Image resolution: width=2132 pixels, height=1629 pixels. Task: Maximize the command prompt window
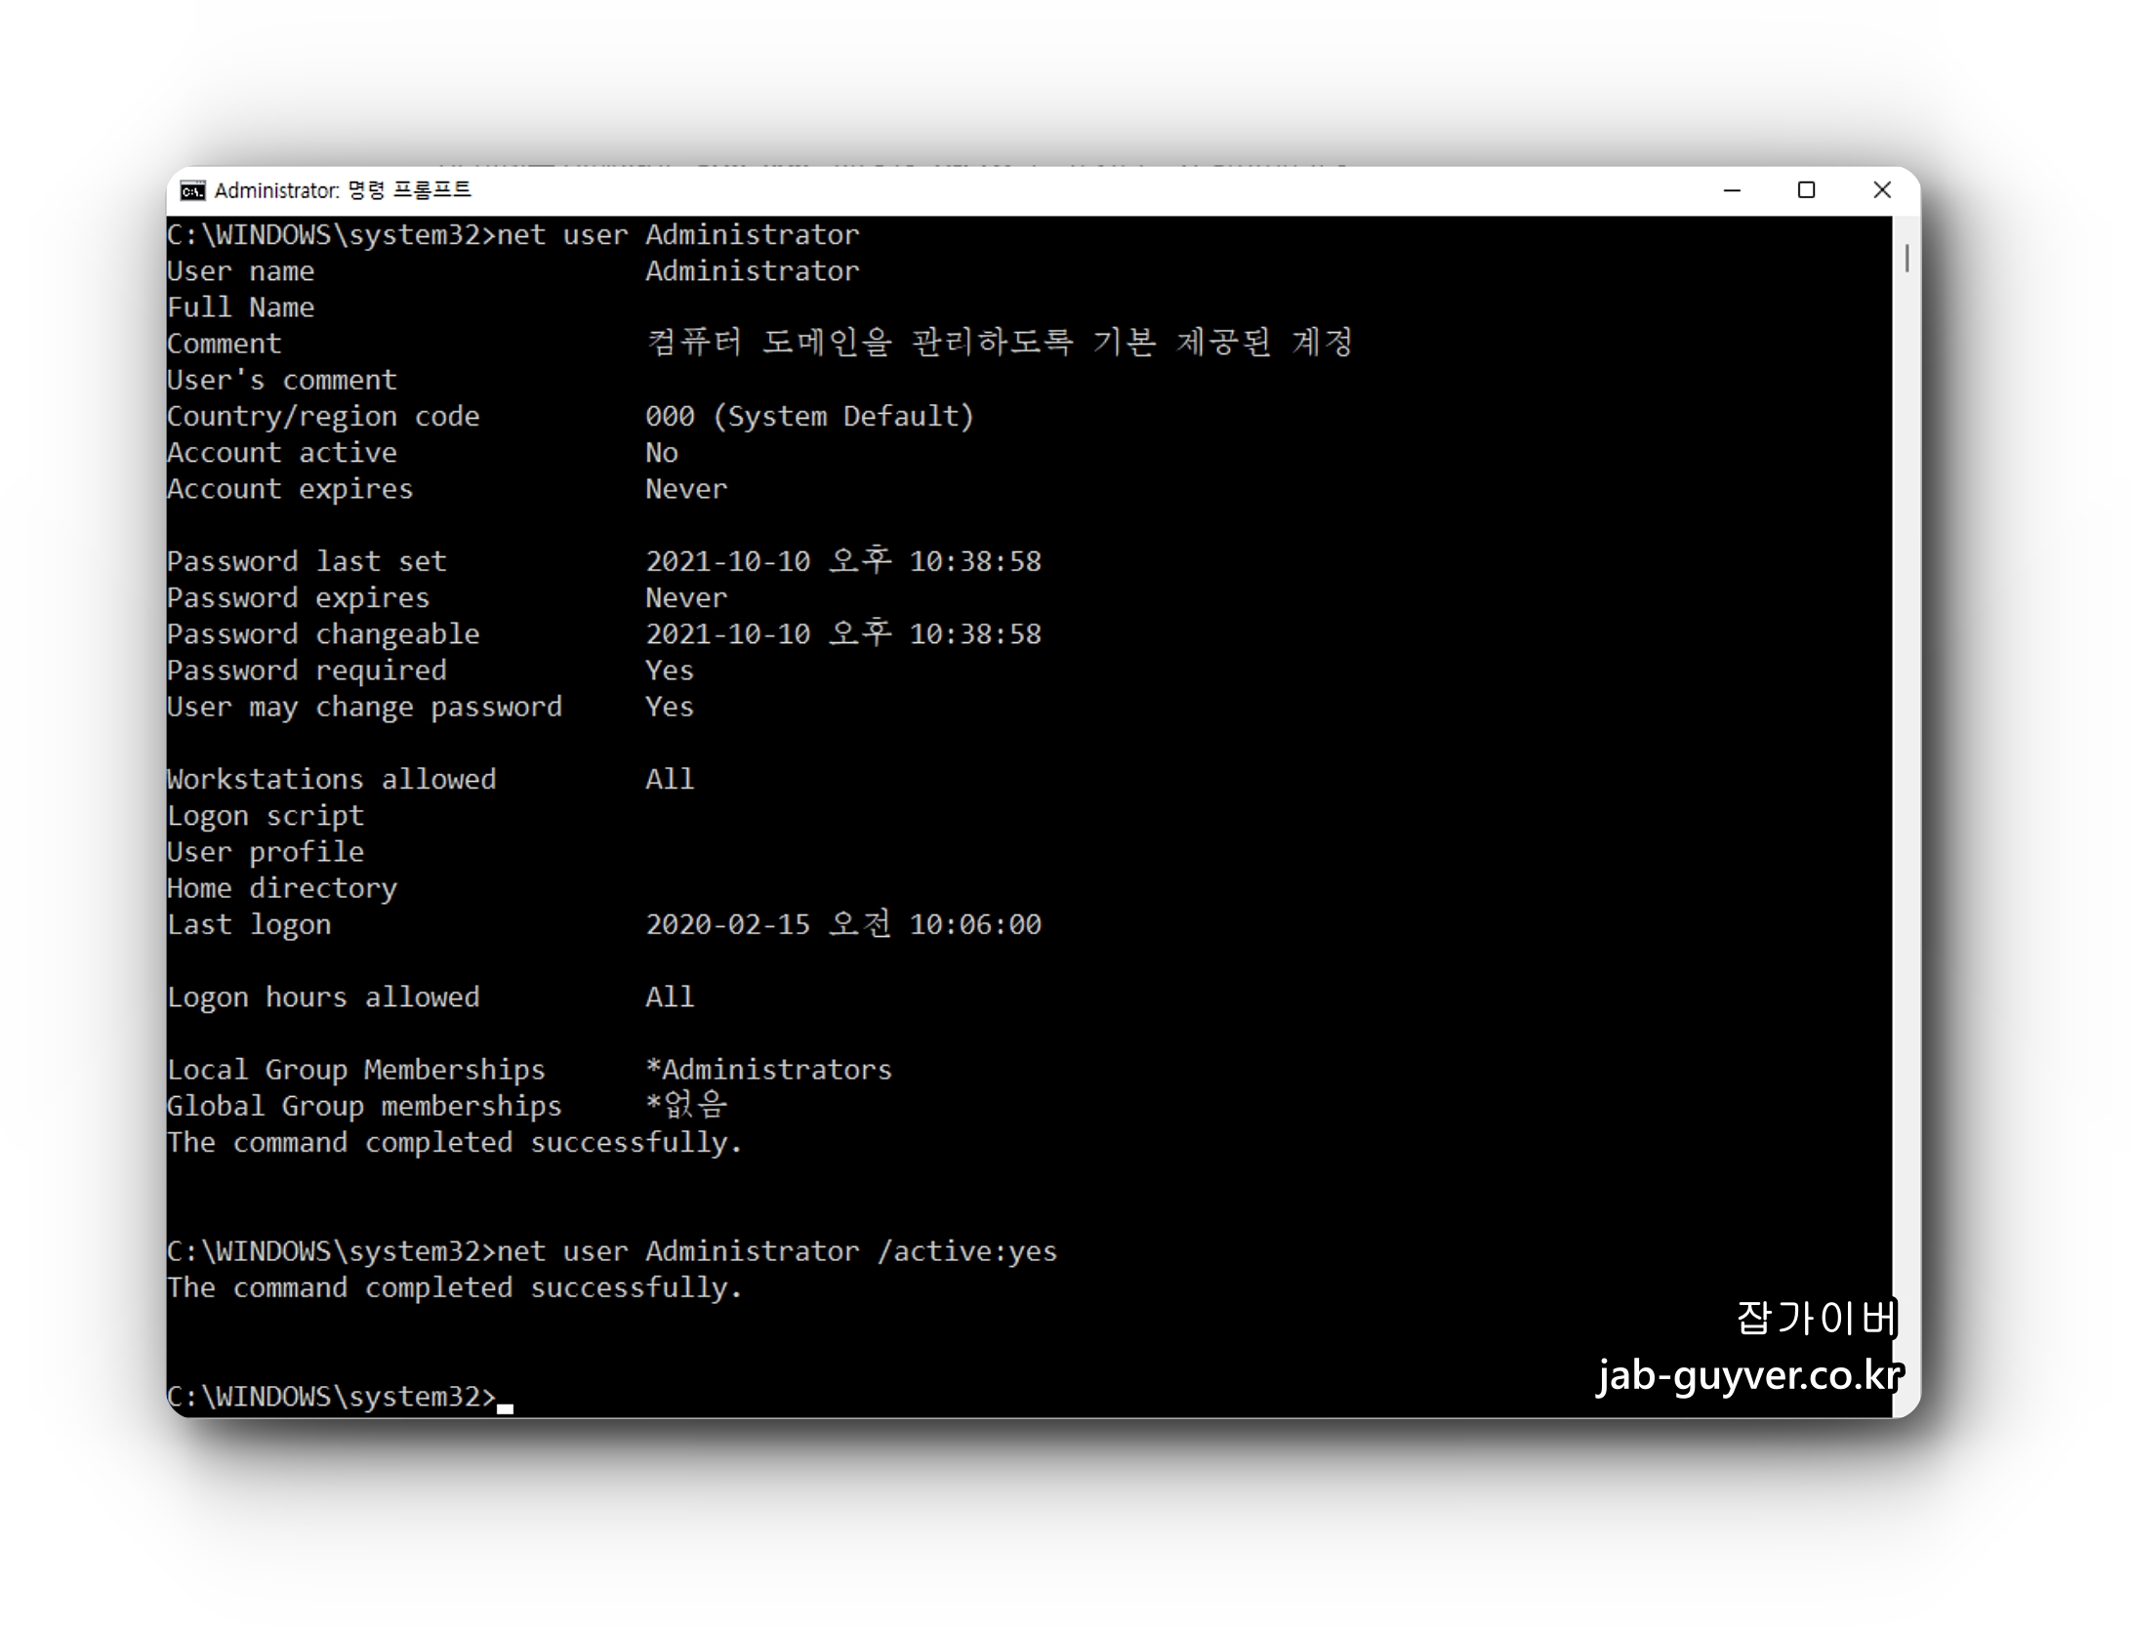click(x=1806, y=190)
